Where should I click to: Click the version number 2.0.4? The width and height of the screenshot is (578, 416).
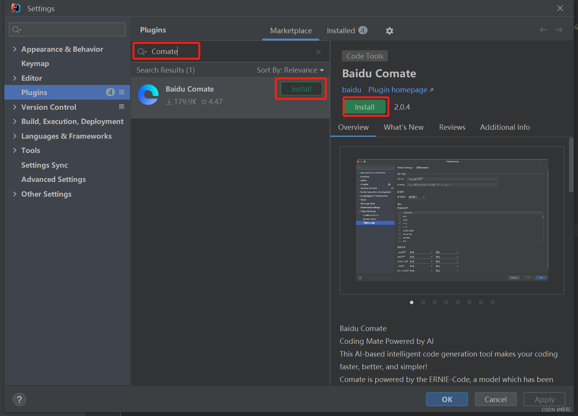point(402,107)
